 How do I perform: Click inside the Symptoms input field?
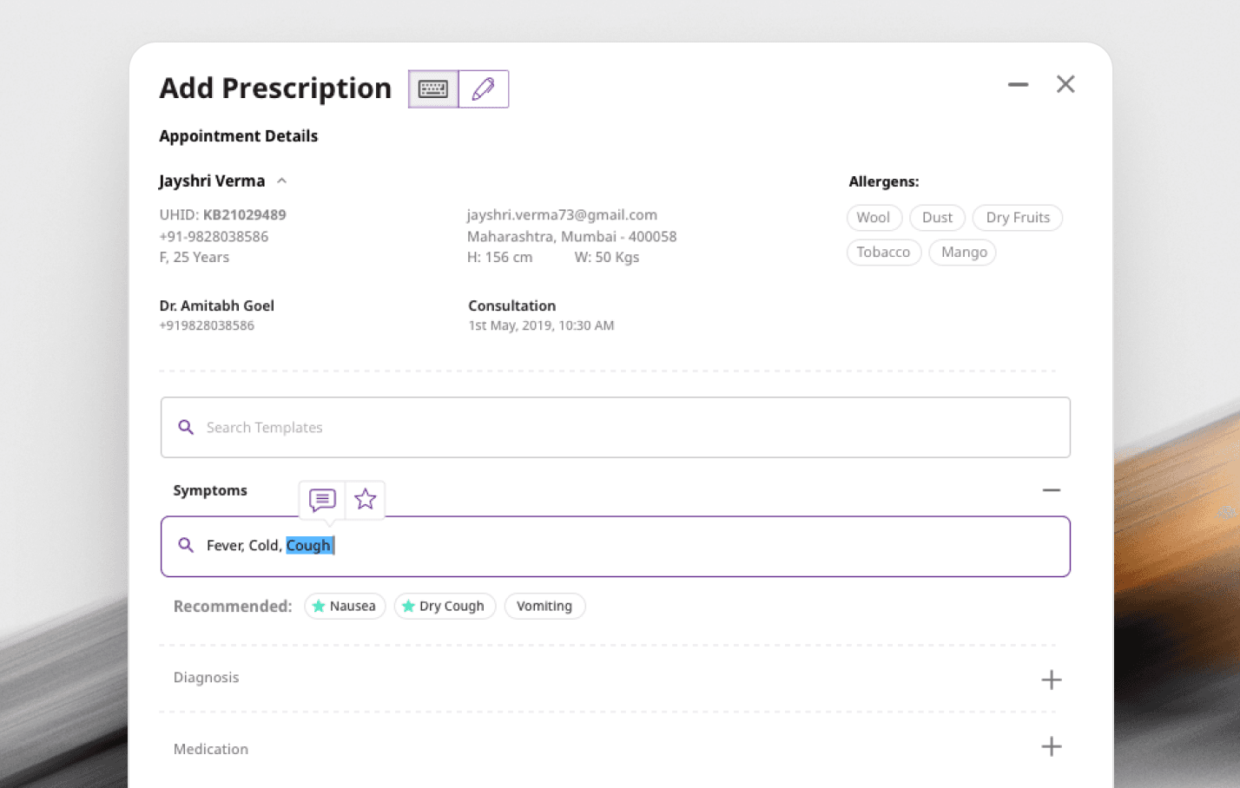click(615, 547)
